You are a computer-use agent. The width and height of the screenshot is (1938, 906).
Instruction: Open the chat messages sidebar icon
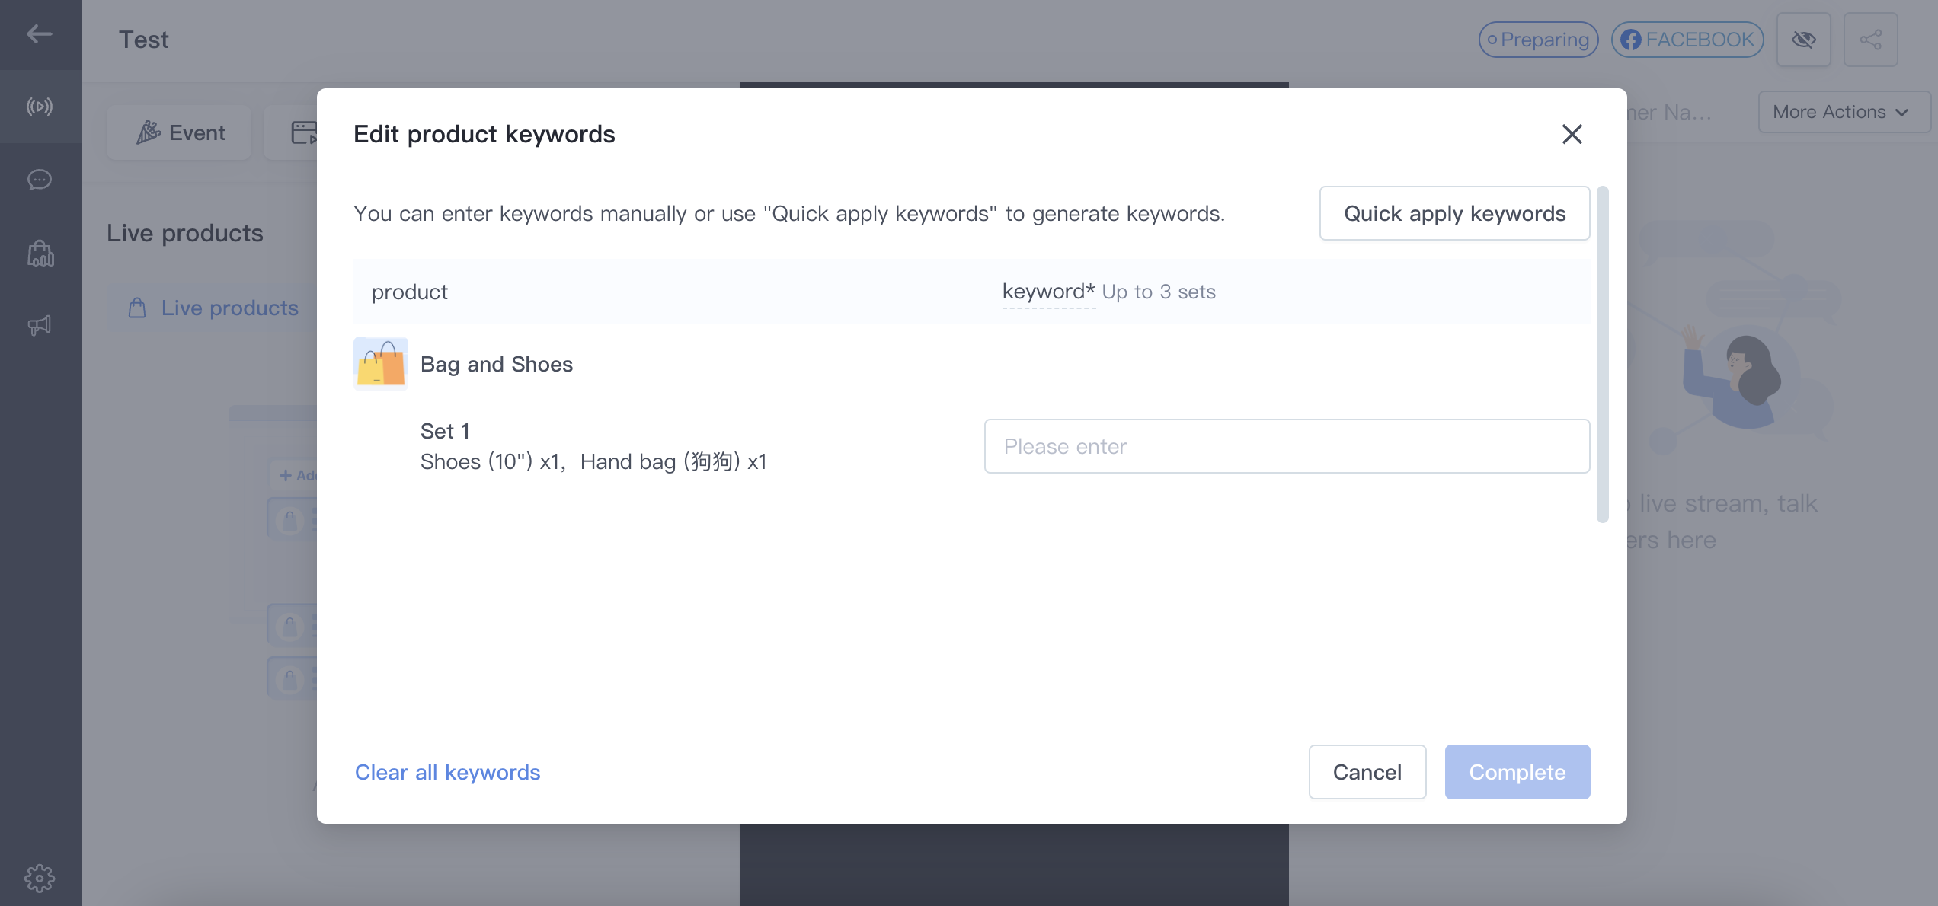click(x=40, y=180)
